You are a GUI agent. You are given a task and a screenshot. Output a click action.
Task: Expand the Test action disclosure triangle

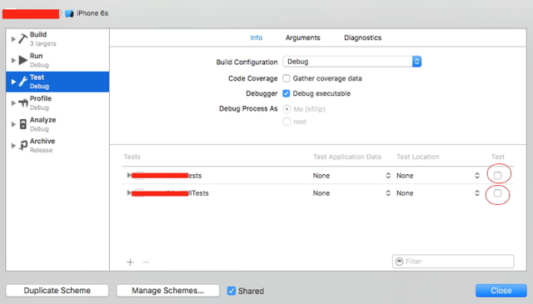(x=13, y=82)
